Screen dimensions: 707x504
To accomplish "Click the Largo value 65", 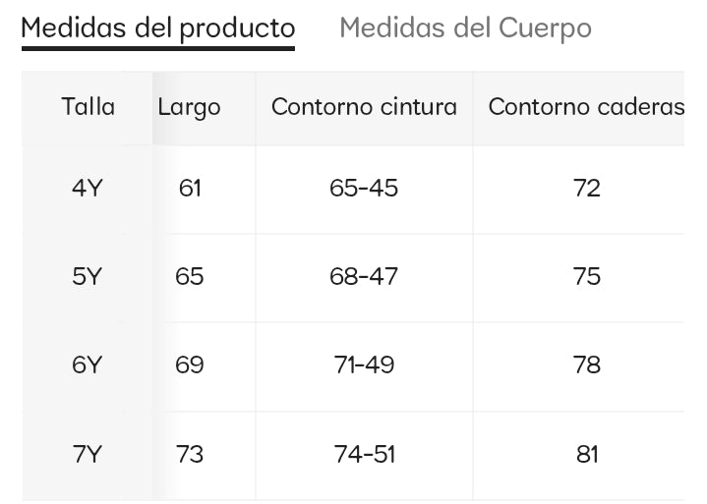I will click(190, 277).
